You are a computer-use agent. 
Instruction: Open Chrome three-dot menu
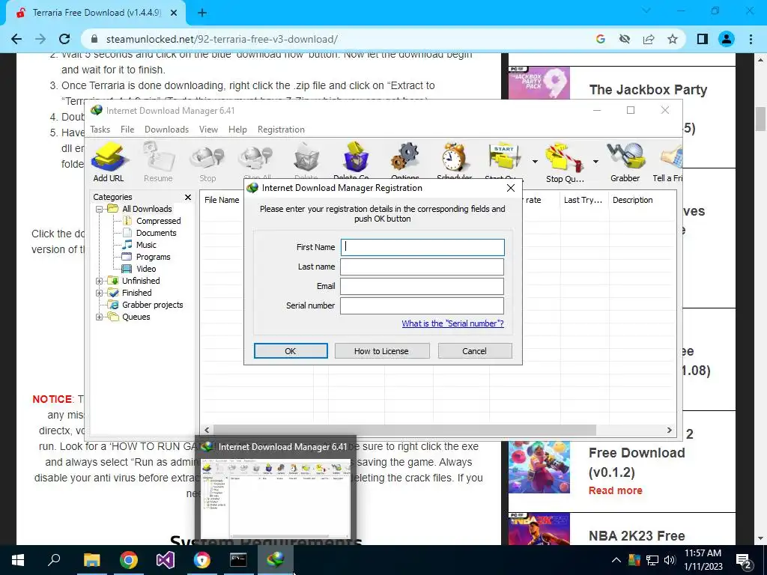(x=751, y=39)
